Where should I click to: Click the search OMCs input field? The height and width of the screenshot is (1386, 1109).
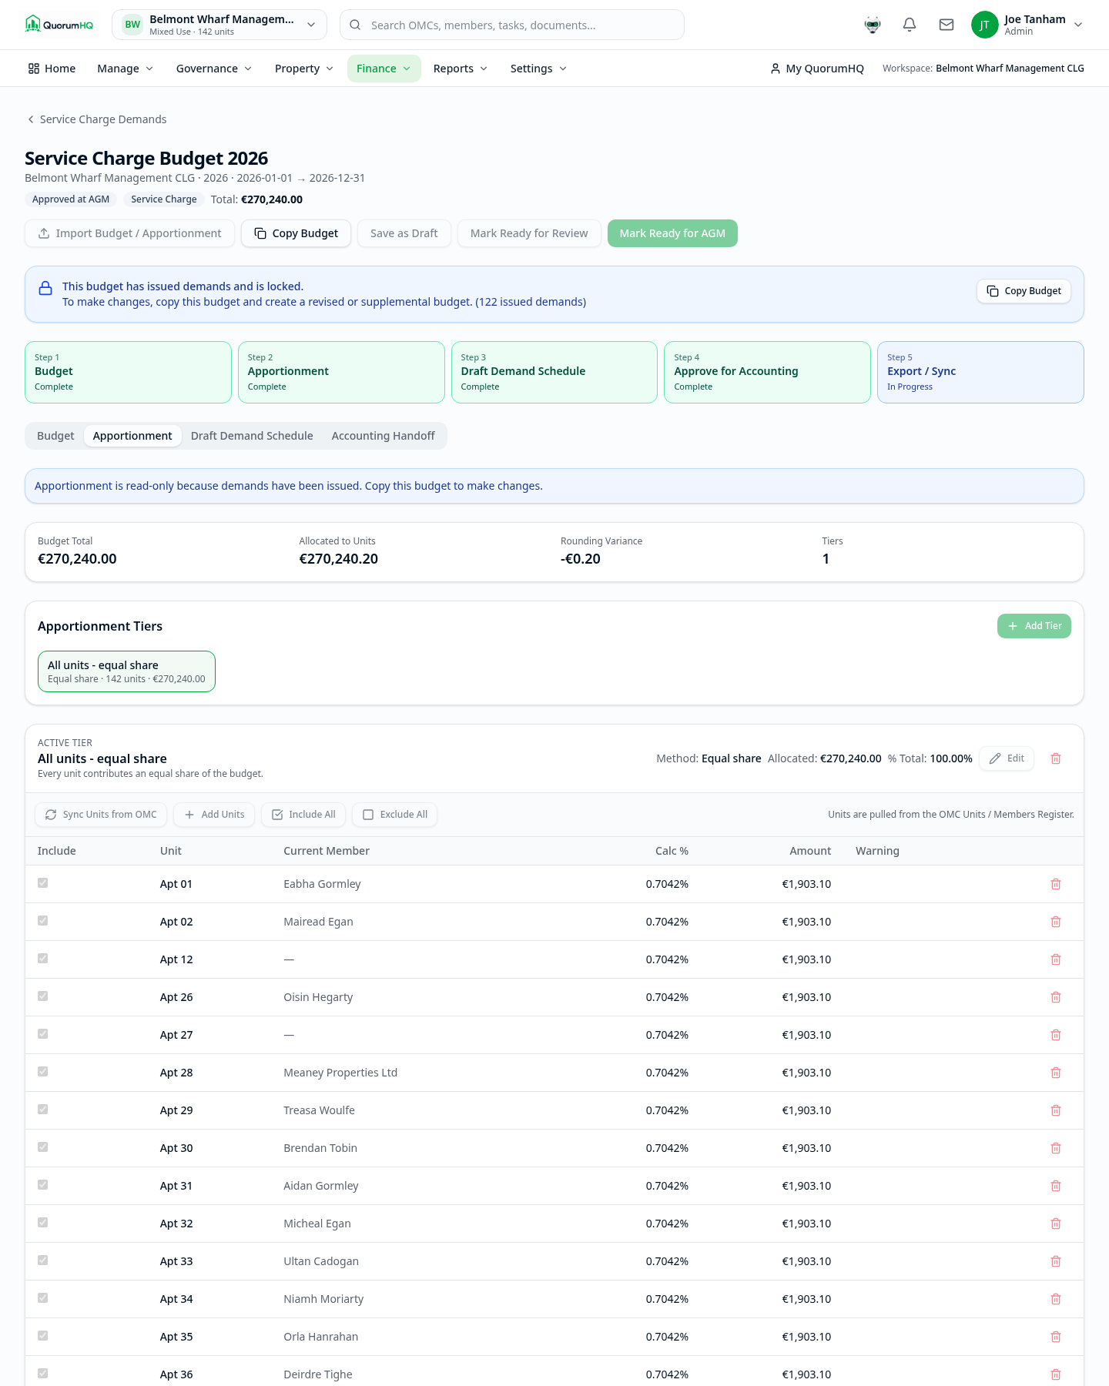[x=512, y=25]
